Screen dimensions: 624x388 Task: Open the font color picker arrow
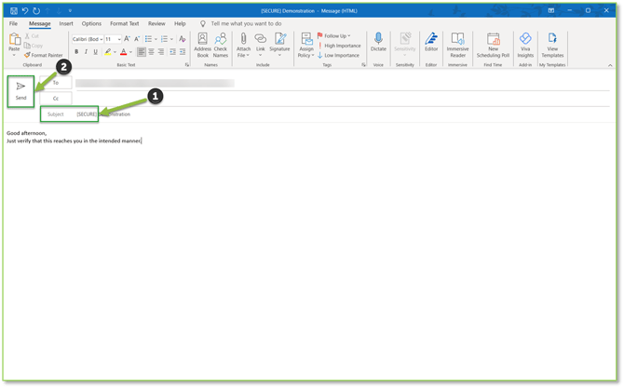[130, 52]
